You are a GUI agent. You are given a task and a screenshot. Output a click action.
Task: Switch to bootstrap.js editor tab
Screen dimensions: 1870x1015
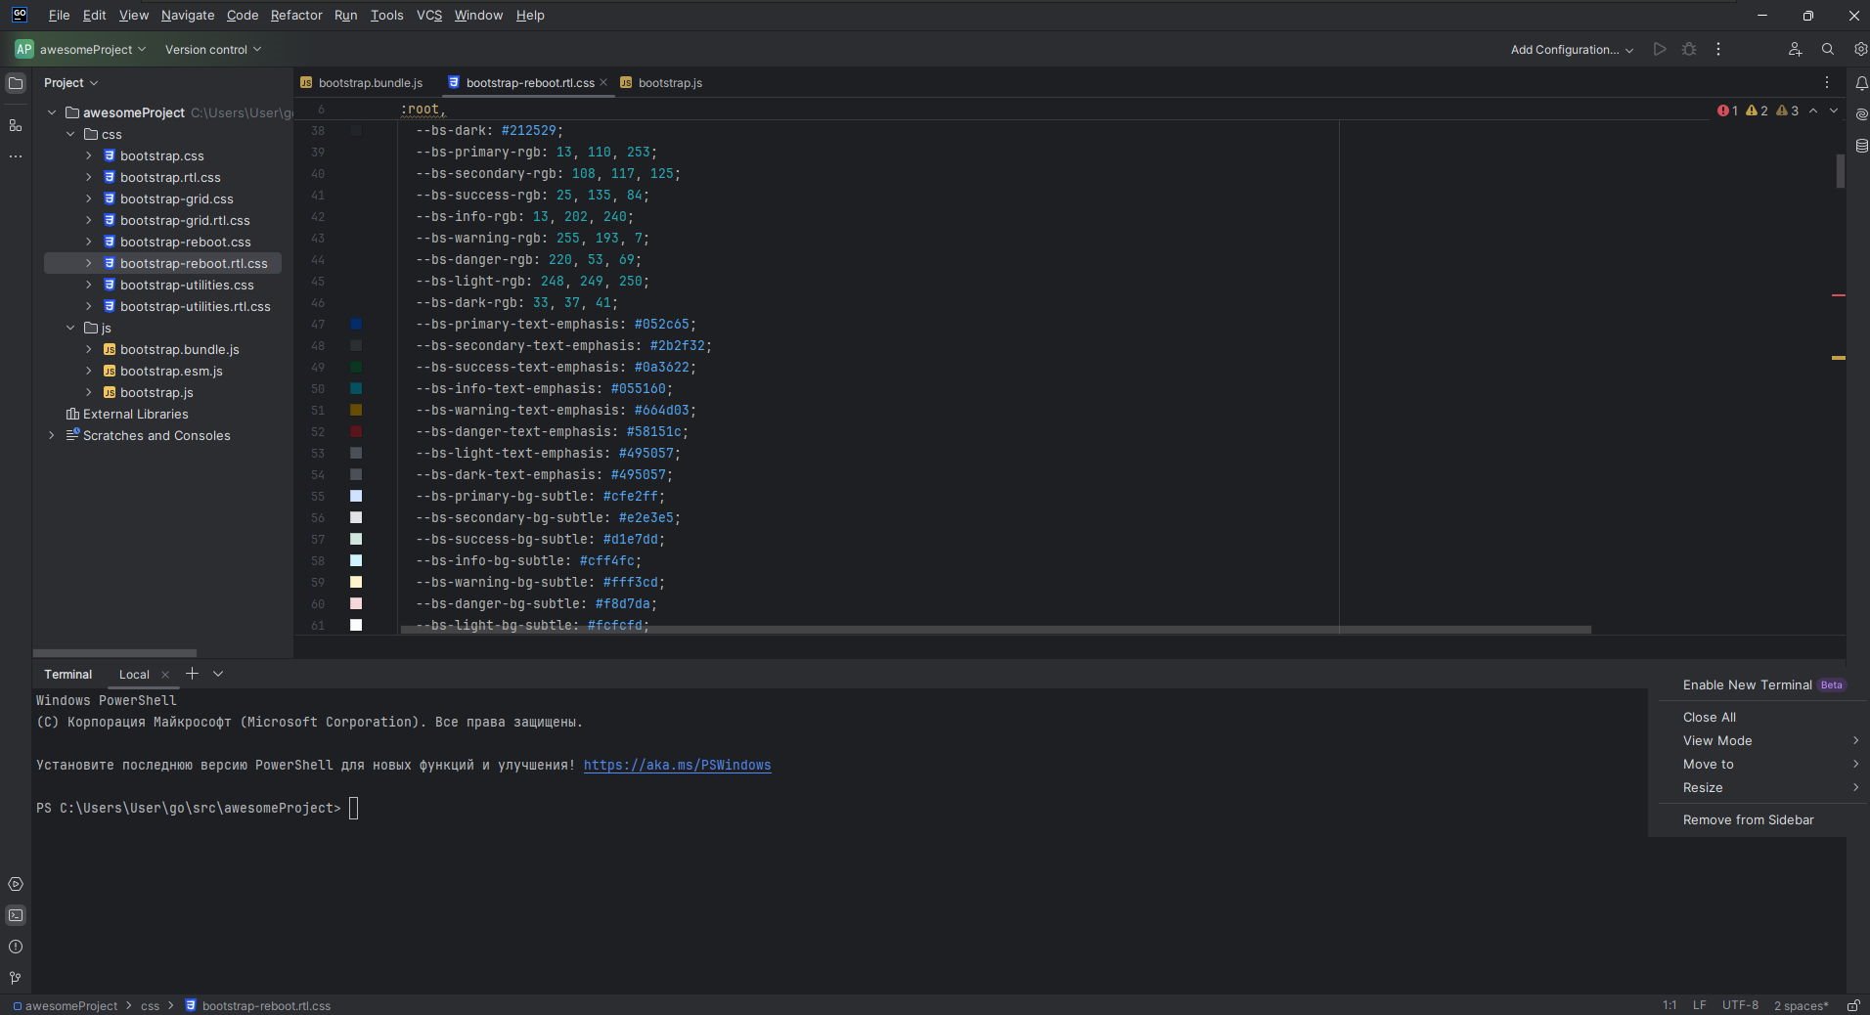pos(661,82)
